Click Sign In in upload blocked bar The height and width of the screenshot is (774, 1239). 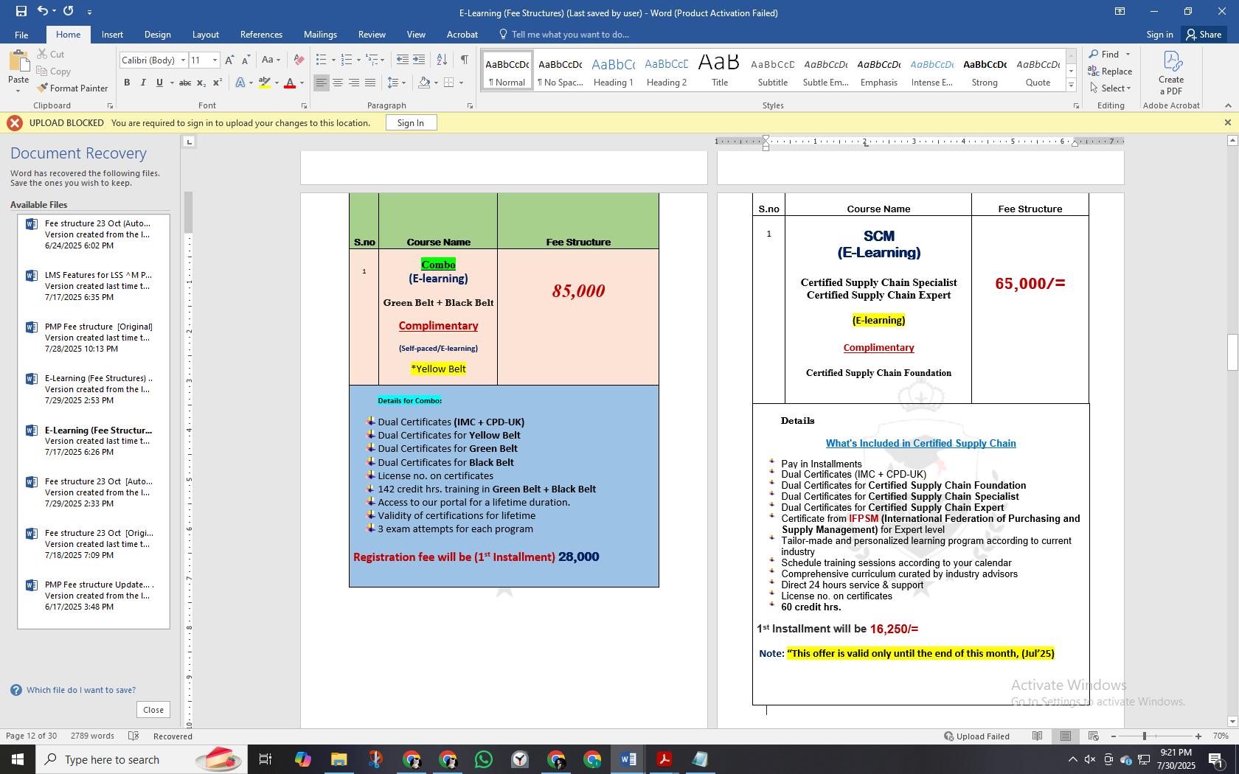tap(411, 123)
